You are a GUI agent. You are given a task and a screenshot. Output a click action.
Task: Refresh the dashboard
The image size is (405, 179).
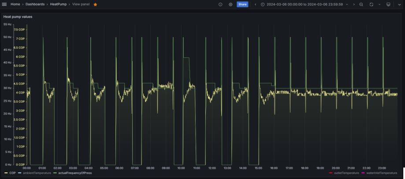coord(371,4)
